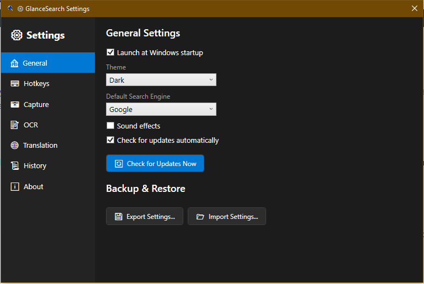
Task: Click the Default Search Engine label
Action: coord(138,97)
